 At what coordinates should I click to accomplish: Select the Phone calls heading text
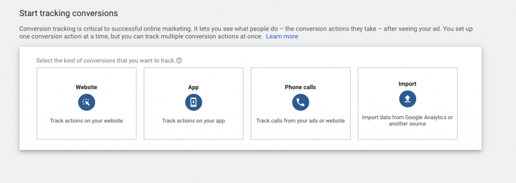[x=300, y=87]
